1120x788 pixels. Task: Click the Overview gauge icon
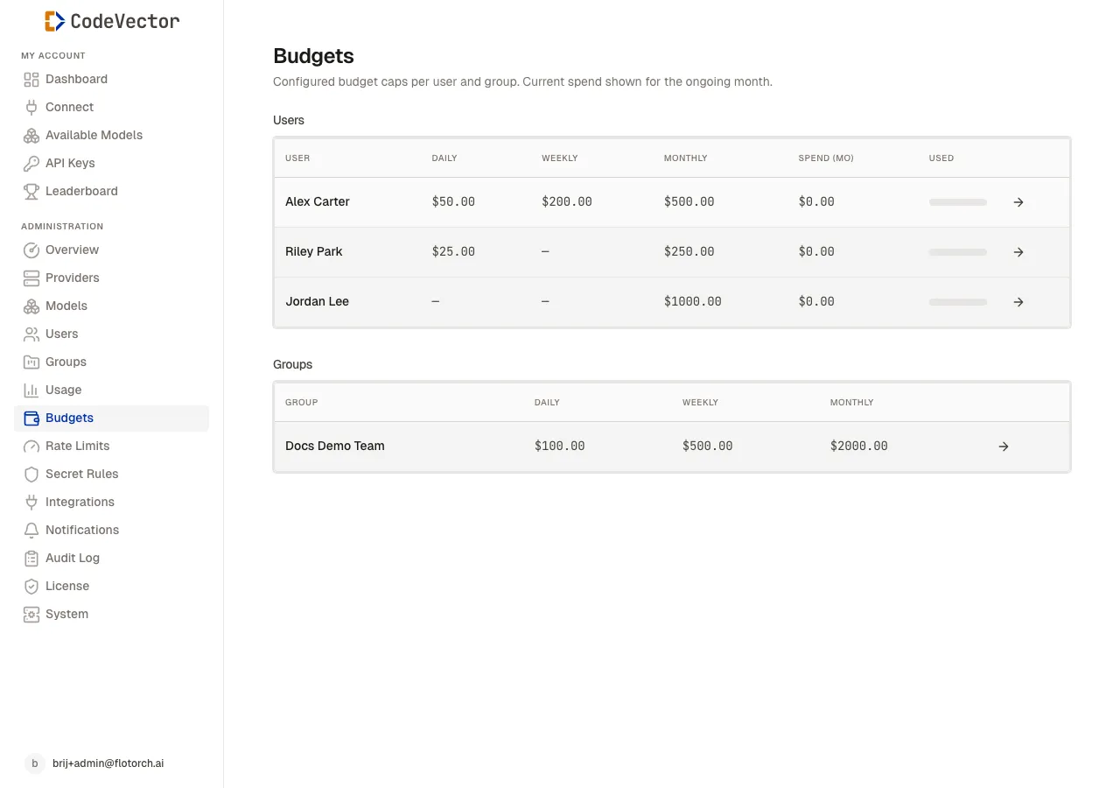31,250
